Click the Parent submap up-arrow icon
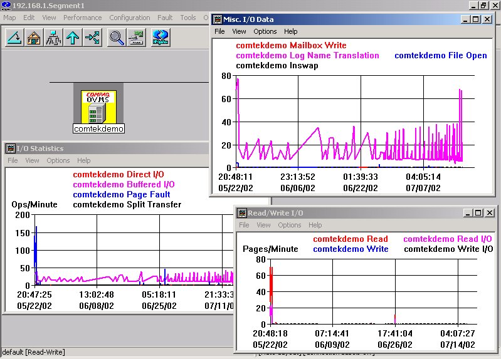This screenshot has height=359, width=501. [x=73, y=38]
